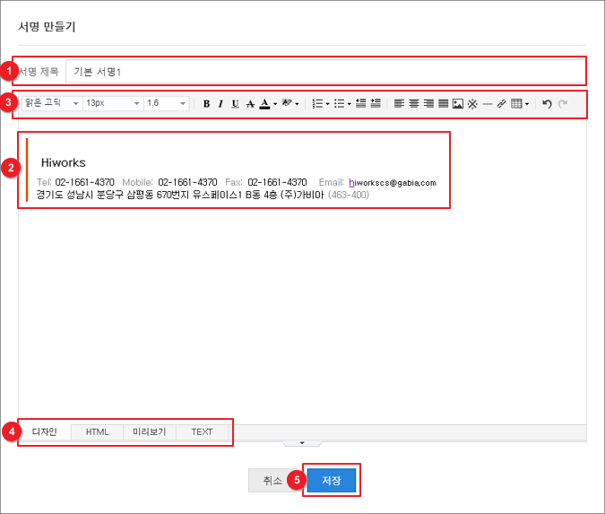
Task: Toggle italic formatting
Action: (x=220, y=103)
